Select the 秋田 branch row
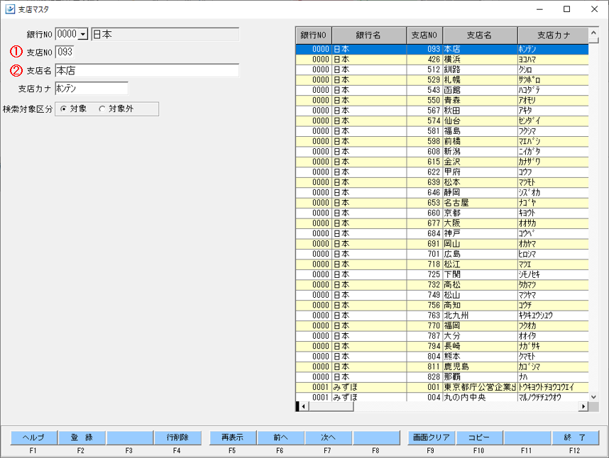This screenshot has height=458, width=609. (442, 111)
